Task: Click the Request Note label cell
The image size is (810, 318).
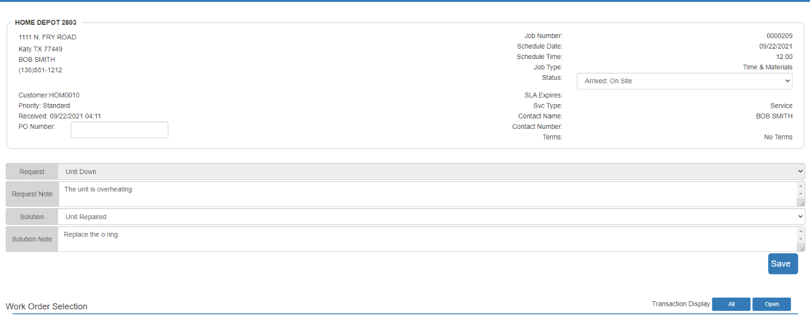Action: (32, 194)
